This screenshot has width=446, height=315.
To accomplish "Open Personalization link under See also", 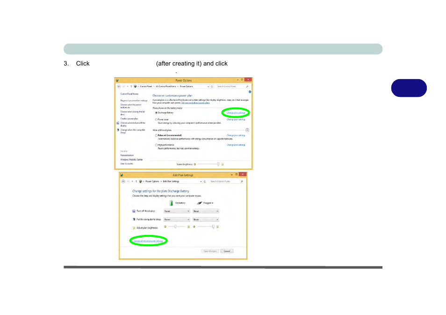I will point(127,155).
